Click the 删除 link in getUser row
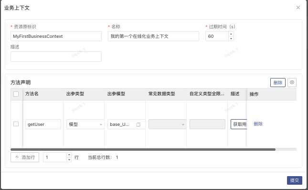This screenshot has height=190, width=308. 258,124
